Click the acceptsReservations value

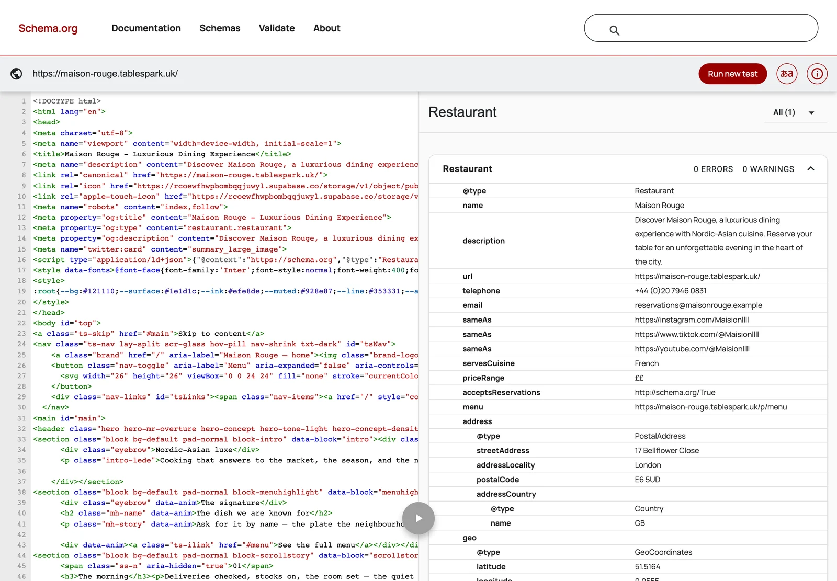[675, 393]
